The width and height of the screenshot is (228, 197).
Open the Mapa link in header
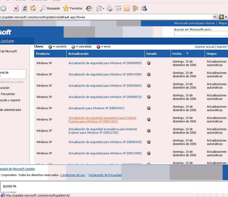point(223,23)
